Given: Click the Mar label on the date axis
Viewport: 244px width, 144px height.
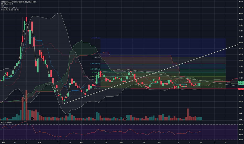Looking at the screenshot, I should [39, 143].
